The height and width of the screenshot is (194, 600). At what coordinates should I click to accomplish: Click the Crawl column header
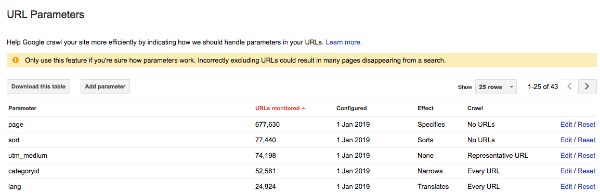475,109
